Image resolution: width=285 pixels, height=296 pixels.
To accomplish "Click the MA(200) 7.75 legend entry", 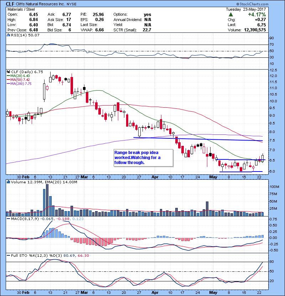I will click(19, 84).
